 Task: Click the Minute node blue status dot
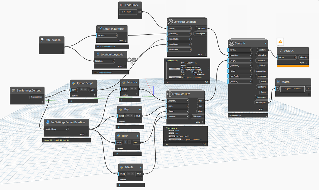tap(141, 167)
